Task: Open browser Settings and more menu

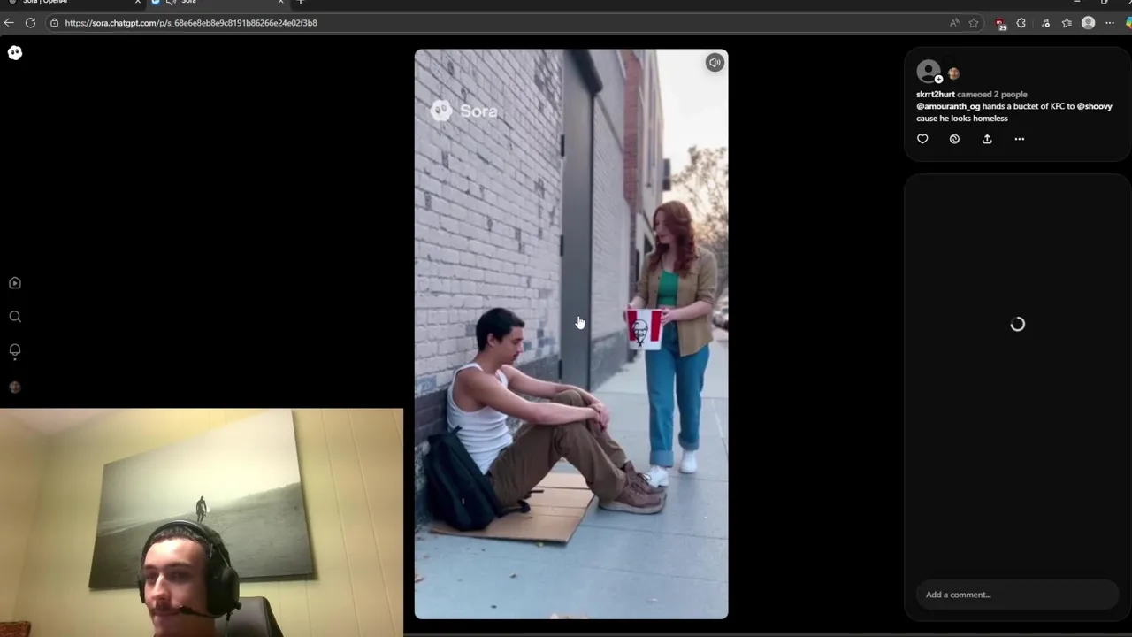Action: tap(1111, 23)
